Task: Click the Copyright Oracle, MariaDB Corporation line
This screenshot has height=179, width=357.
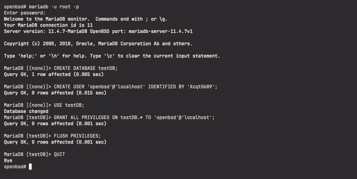Action: pos(98,44)
